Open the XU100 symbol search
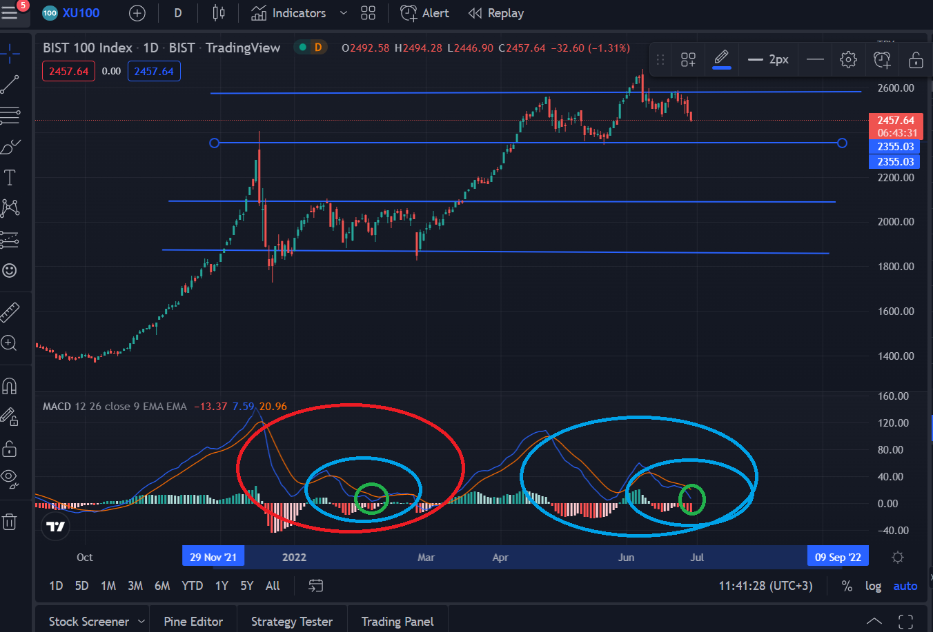Viewport: 933px width, 632px height. coord(71,13)
